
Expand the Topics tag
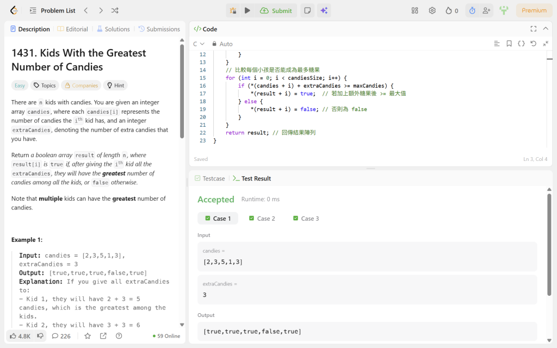(45, 85)
